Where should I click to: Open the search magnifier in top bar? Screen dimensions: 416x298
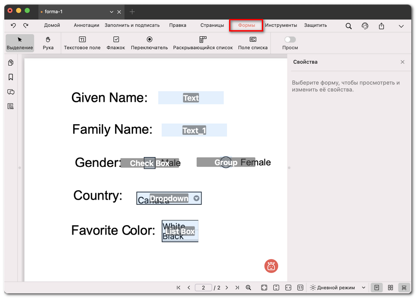[348, 26]
